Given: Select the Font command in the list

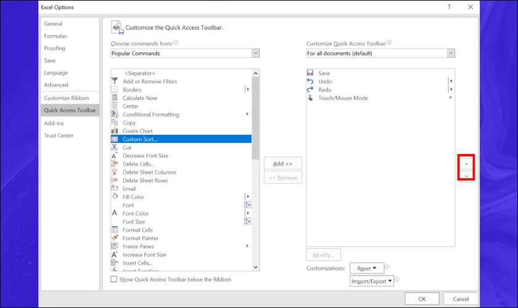Looking at the screenshot, I should pyautogui.click(x=181, y=205).
